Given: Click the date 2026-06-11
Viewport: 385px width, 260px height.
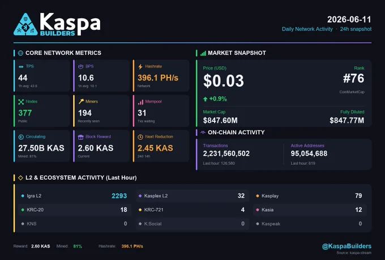Looking at the screenshot, I should 349,19.
